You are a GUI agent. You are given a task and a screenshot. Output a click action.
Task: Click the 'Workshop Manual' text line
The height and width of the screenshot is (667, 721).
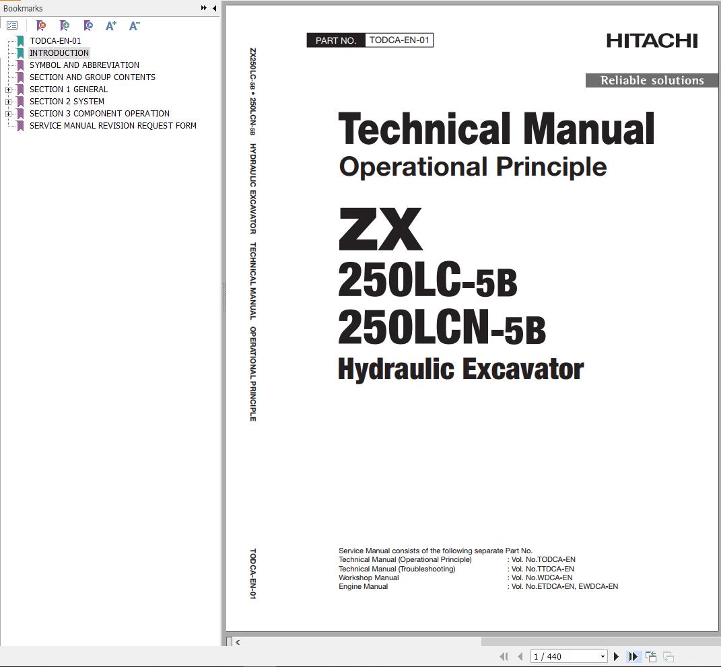pyautogui.click(x=369, y=578)
